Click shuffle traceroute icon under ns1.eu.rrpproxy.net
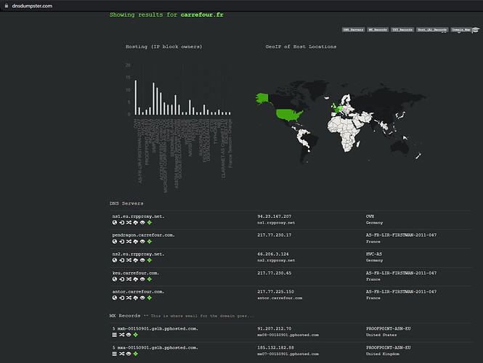This screenshot has width=483, height=363. point(129,223)
